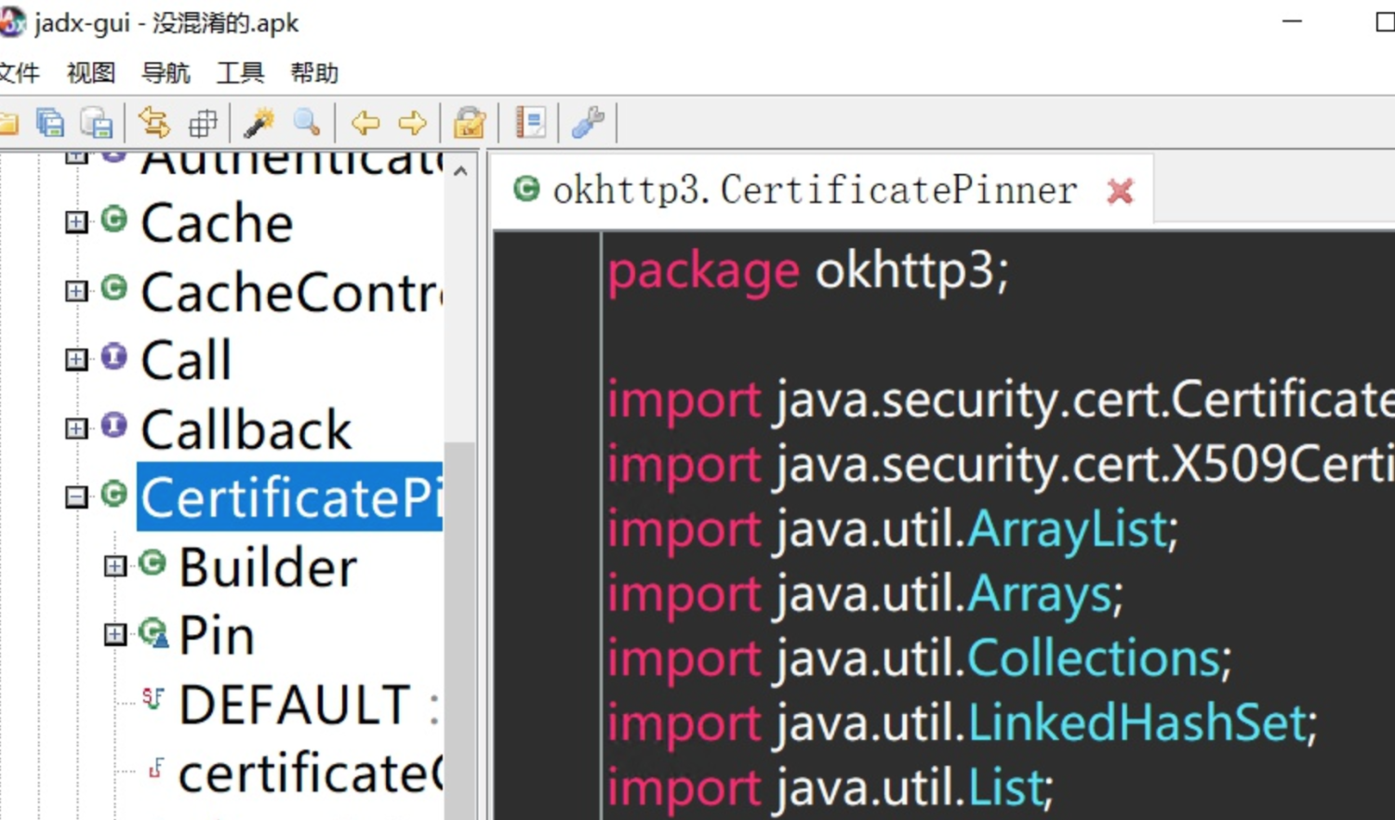Click the class icon beside CertificatePinner node
The width and height of the screenshot is (1395, 820).
[113, 494]
